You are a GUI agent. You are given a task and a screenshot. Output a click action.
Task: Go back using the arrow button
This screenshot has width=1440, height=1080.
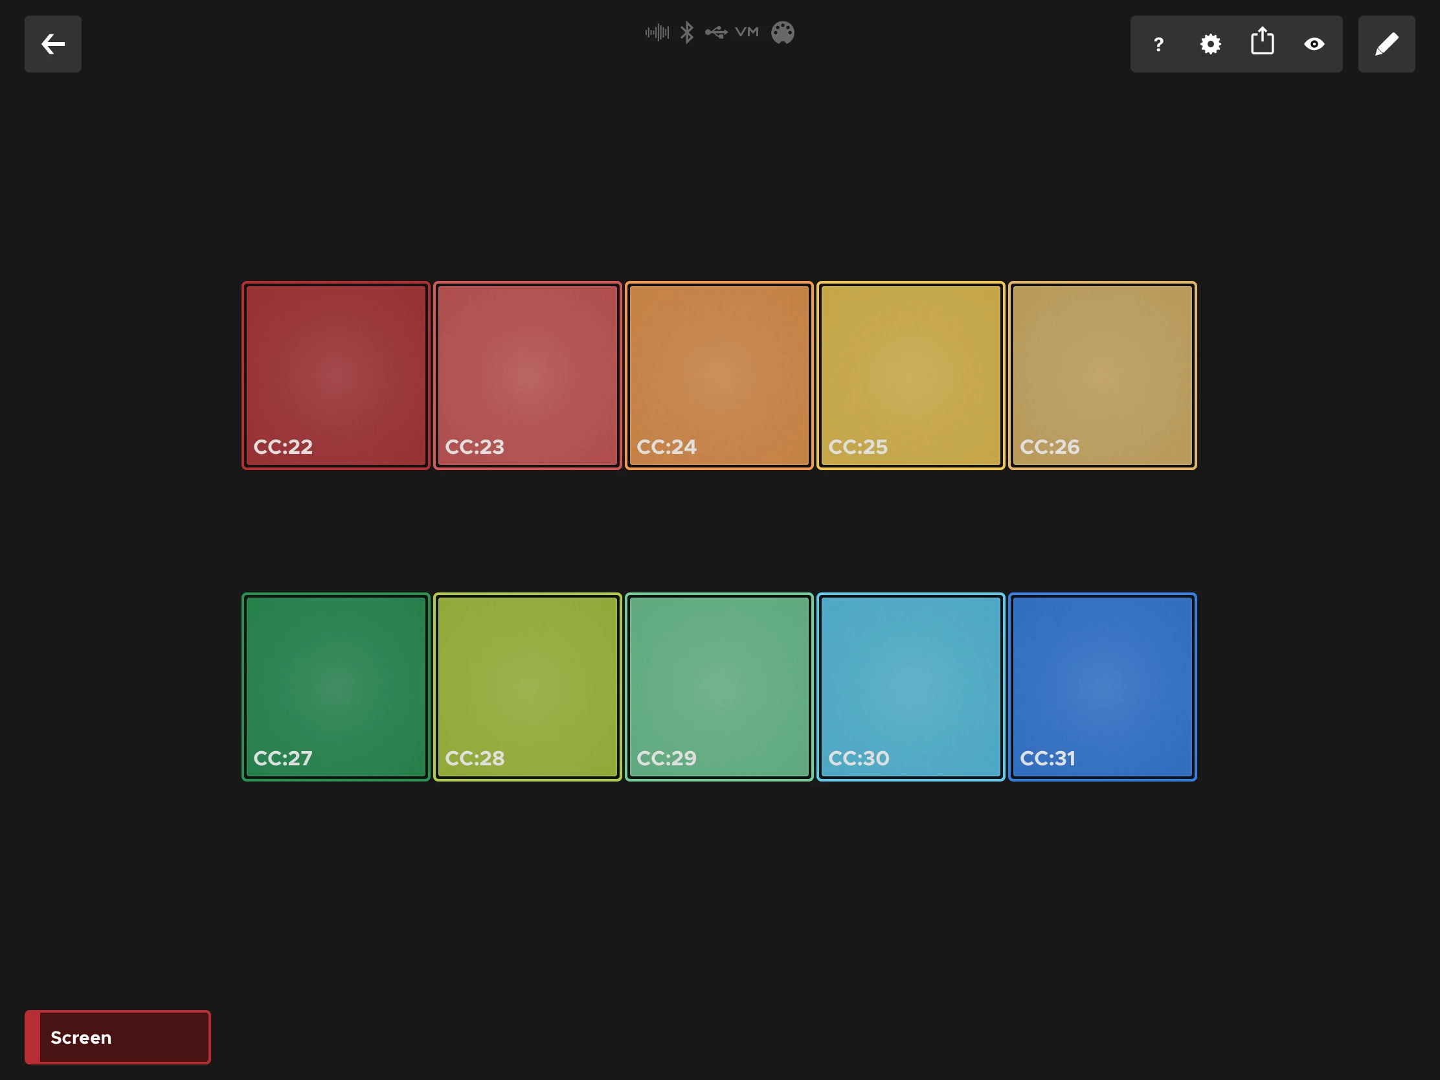pos(52,43)
